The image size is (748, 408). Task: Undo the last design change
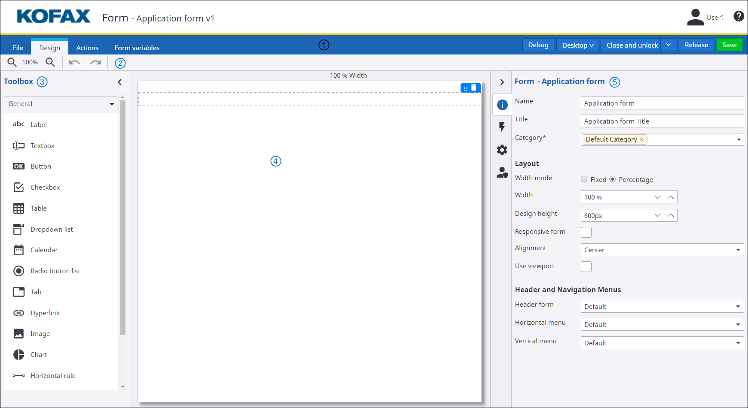[x=74, y=63]
